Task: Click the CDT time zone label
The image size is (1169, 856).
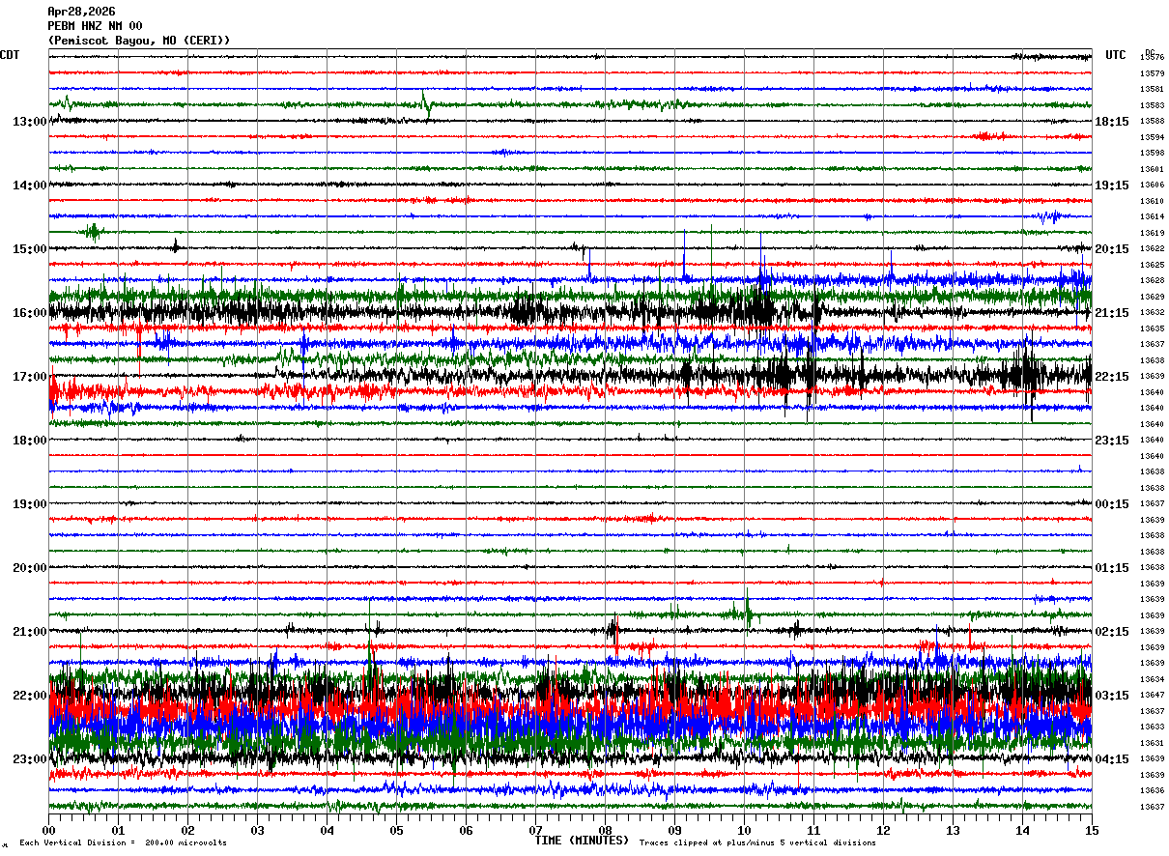Action: point(10,55)
